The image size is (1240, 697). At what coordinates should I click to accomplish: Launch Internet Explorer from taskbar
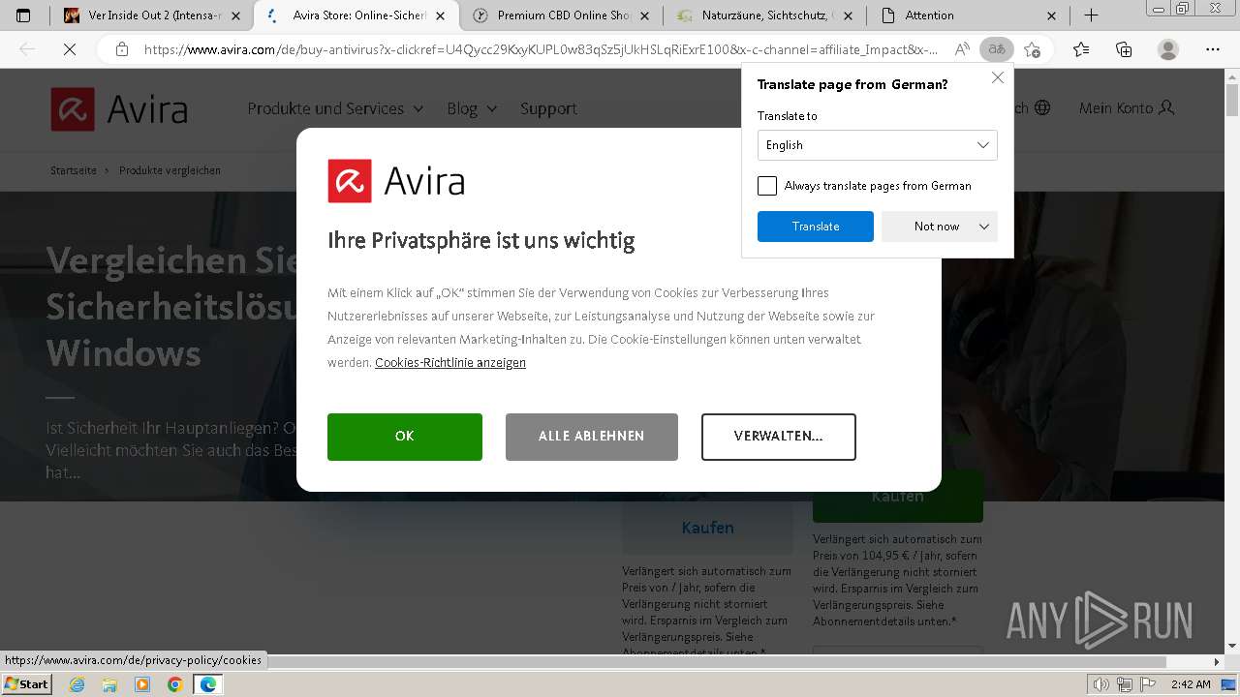coord(77,684)
